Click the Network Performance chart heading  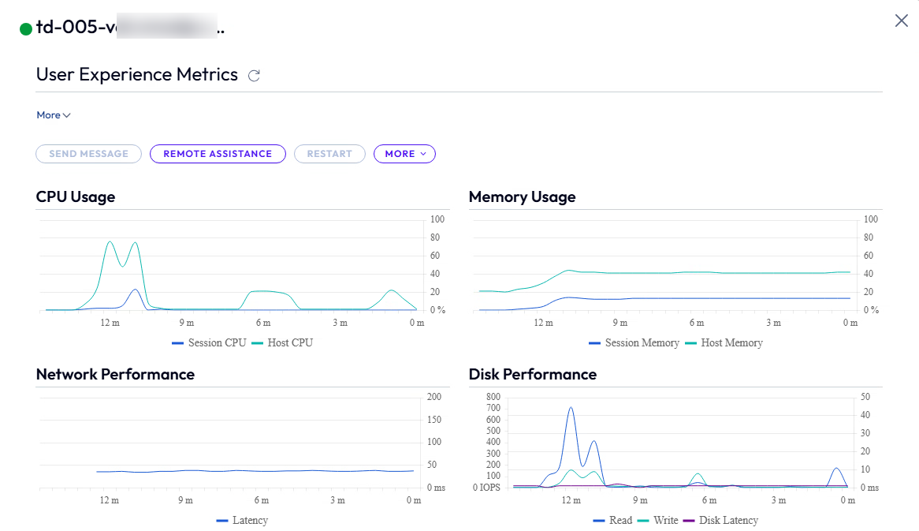point(115,375)
